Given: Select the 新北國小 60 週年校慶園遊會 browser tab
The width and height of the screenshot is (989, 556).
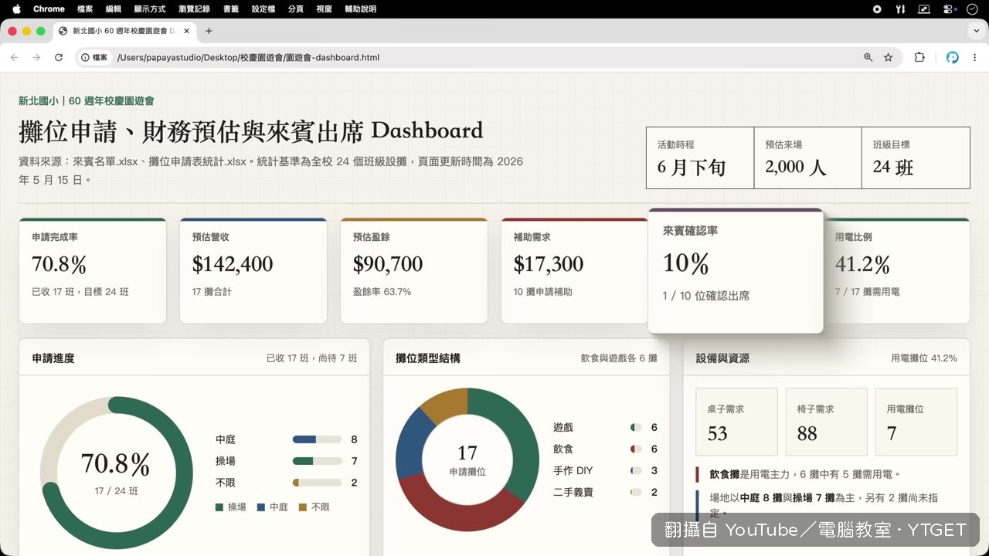Looking at the screenshot, I should point(124,31).
